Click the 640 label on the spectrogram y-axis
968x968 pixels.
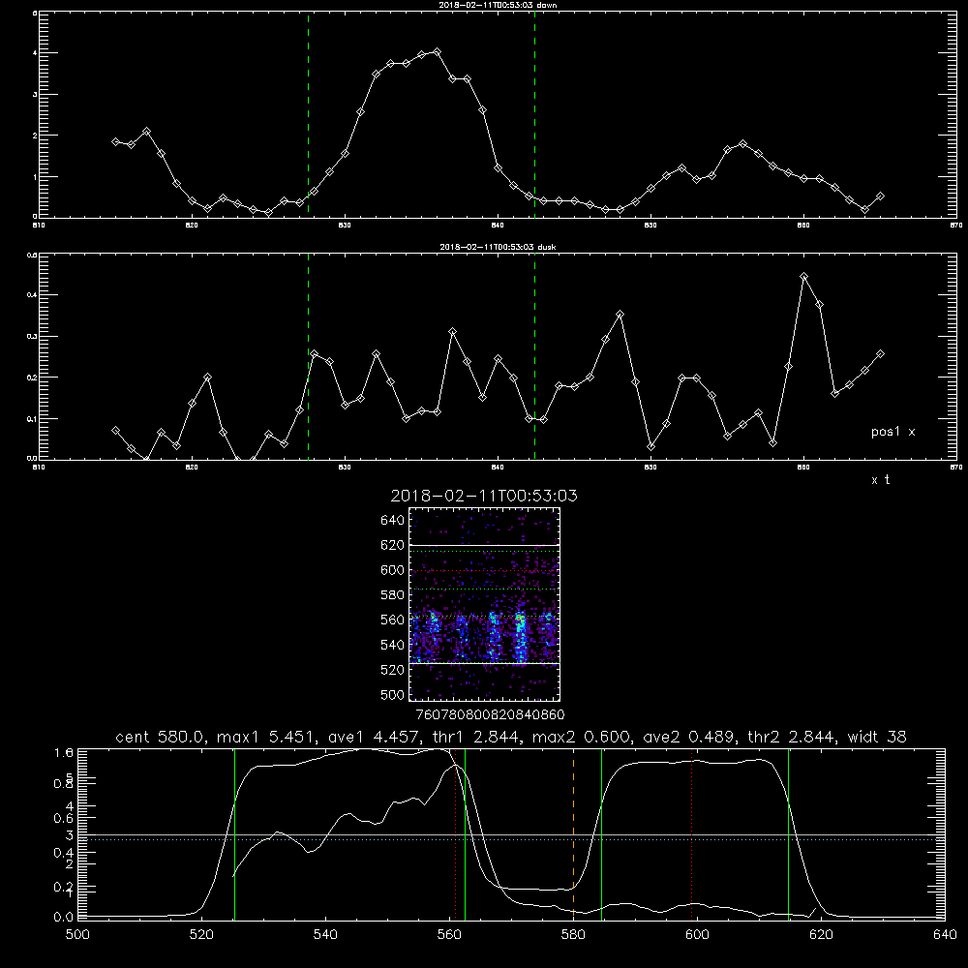393,521
